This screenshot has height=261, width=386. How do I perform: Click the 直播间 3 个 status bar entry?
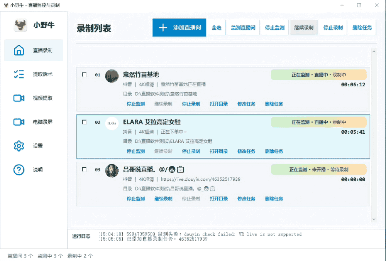click(x=20, y=256)
